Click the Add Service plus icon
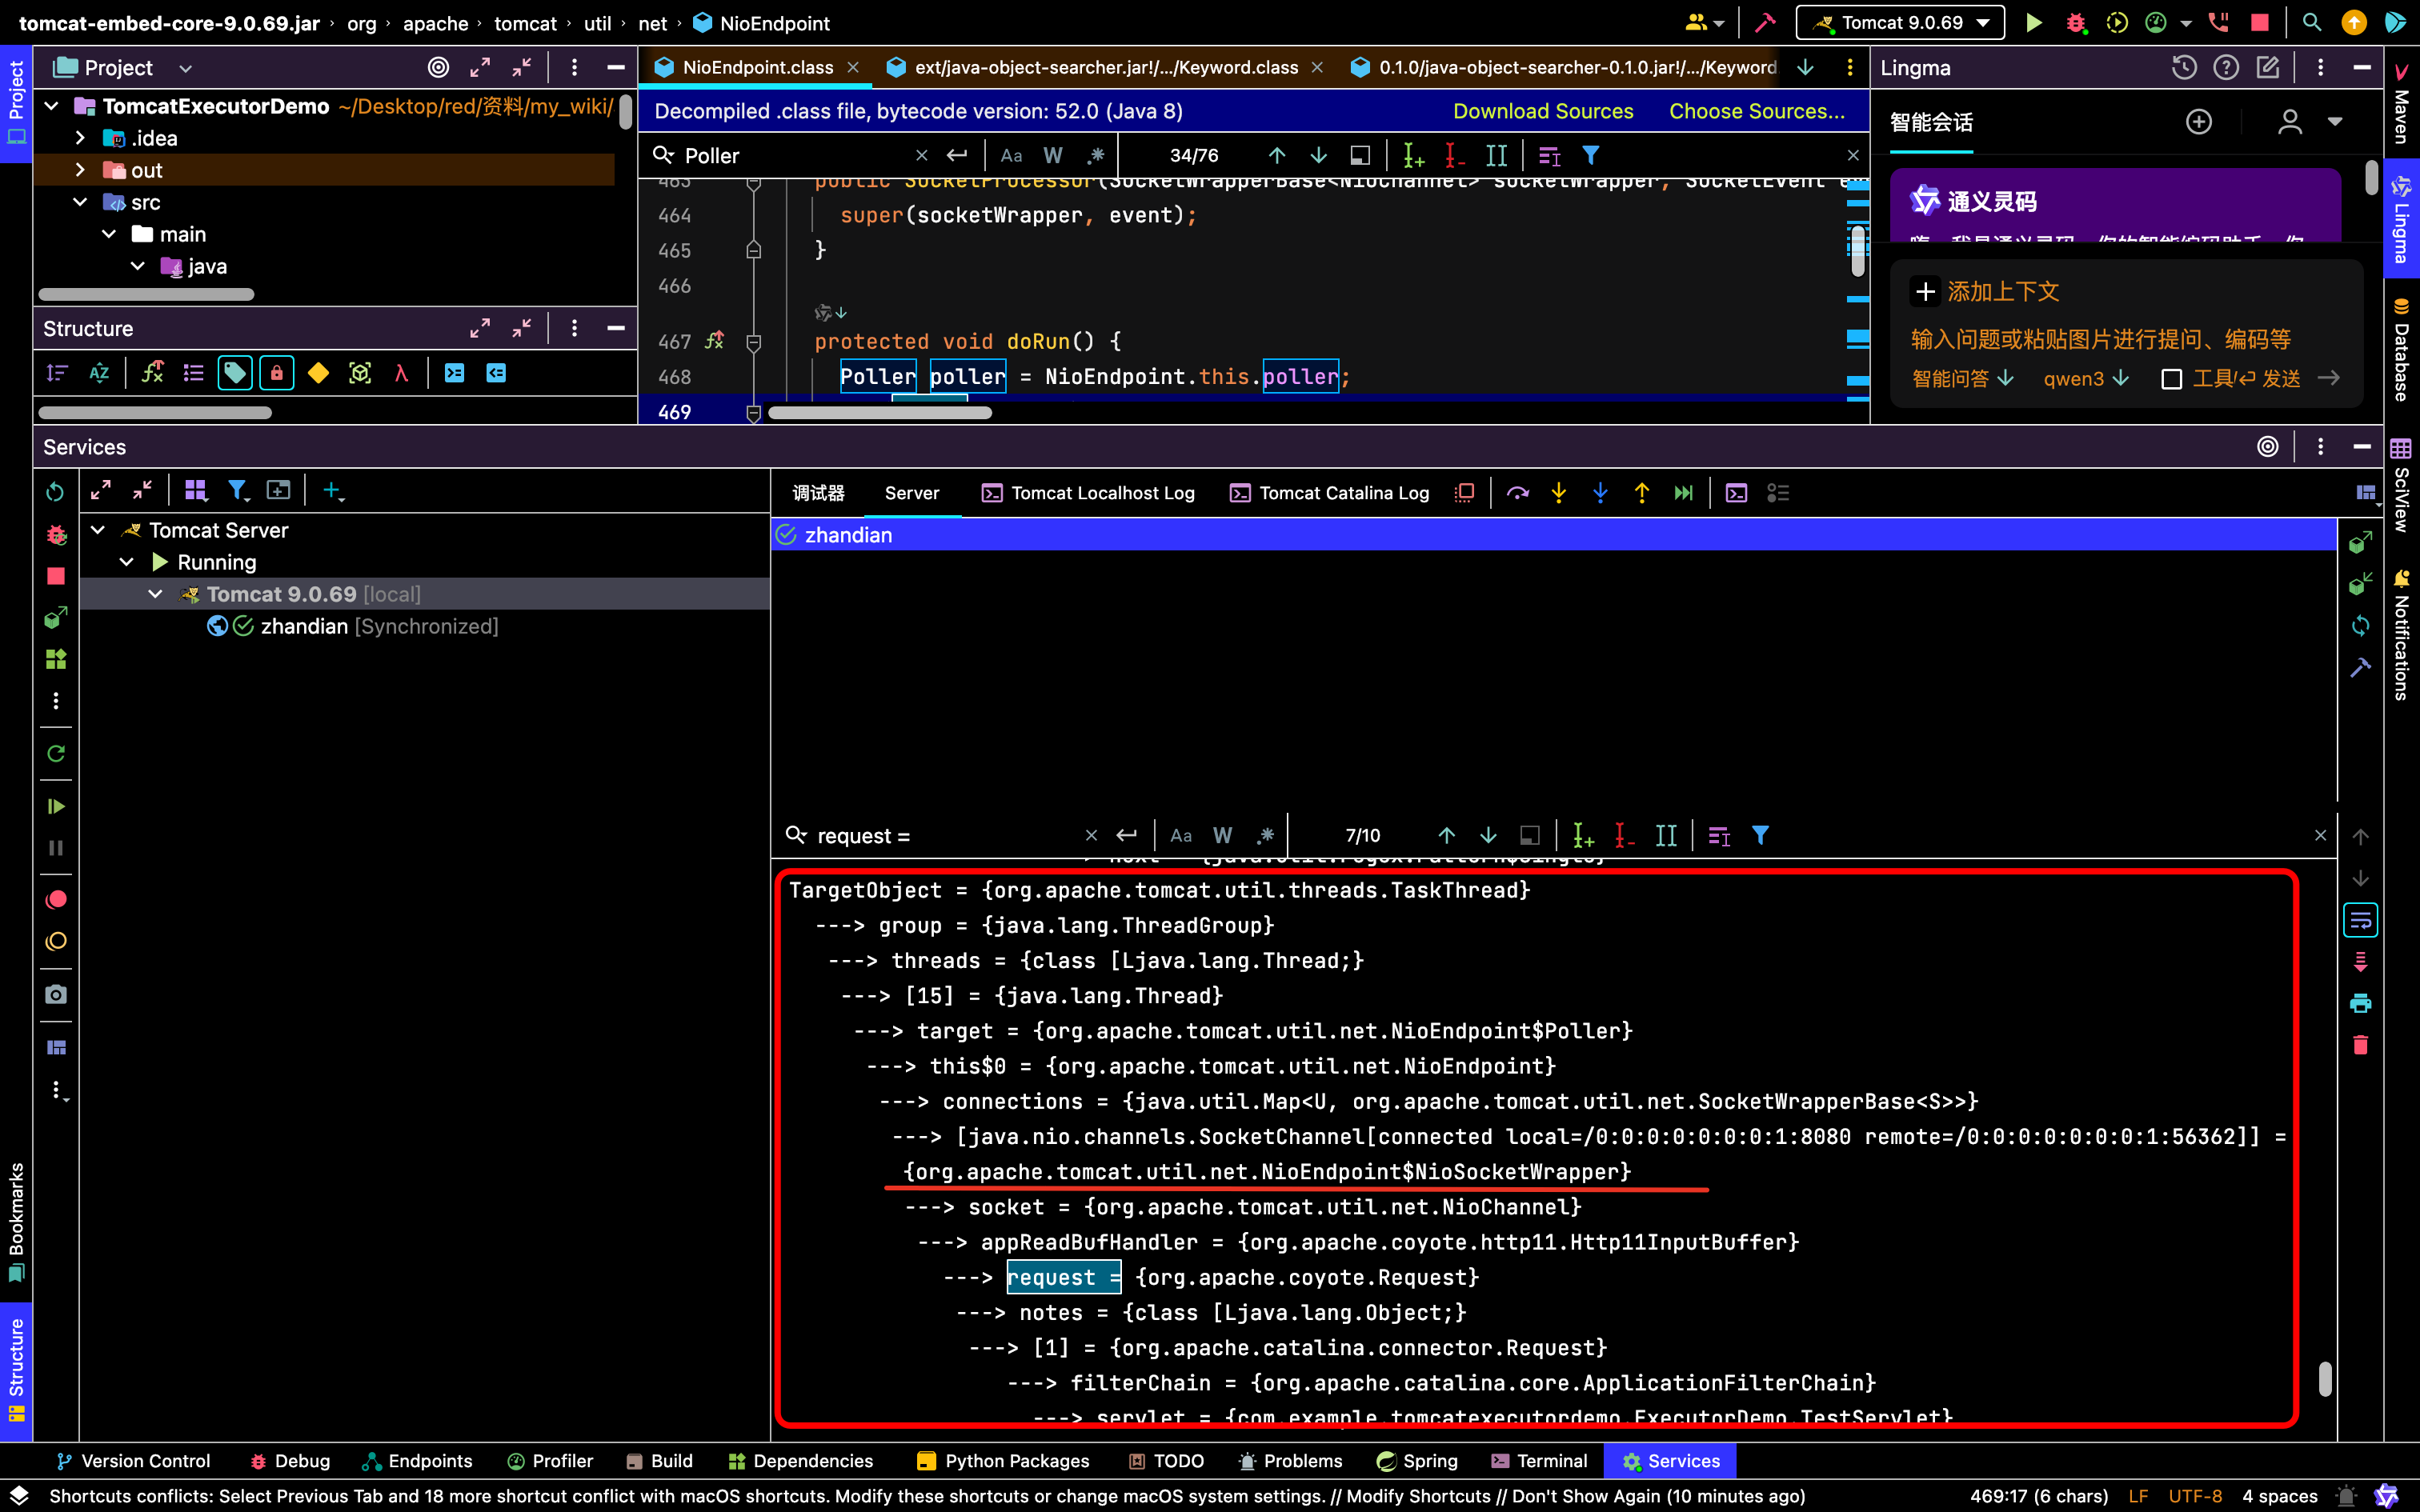 [x=332, y=491]
